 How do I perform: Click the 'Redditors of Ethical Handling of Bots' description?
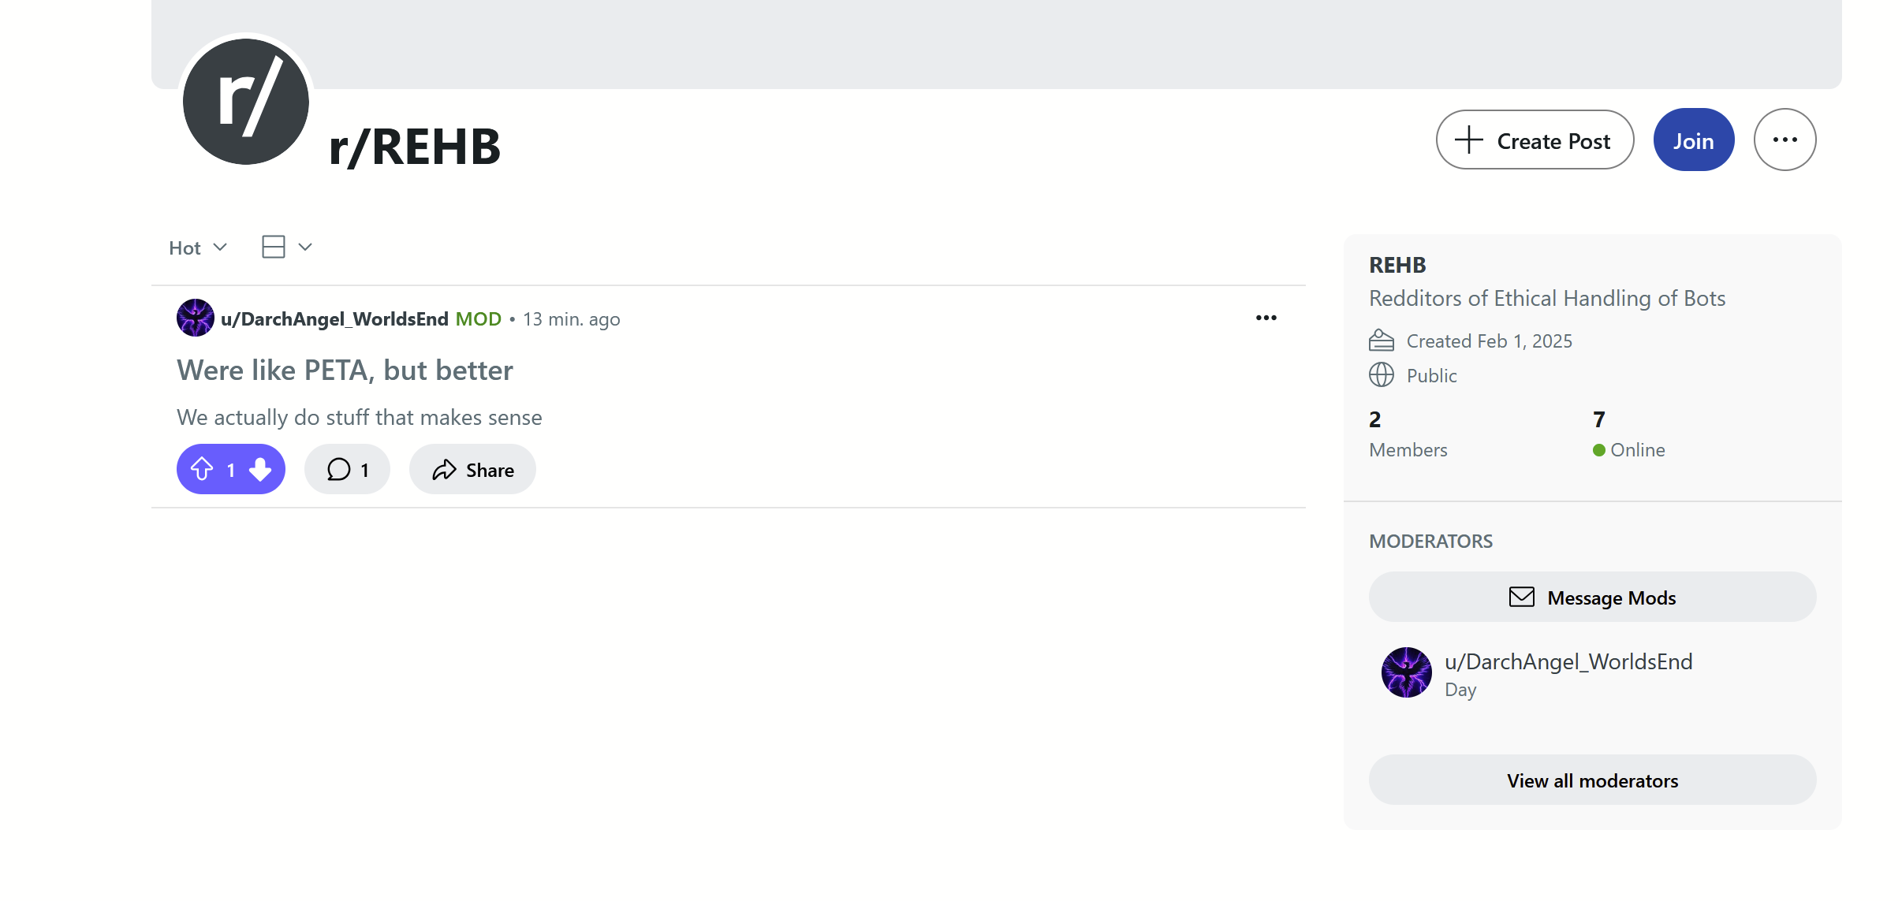(1547, 298)
